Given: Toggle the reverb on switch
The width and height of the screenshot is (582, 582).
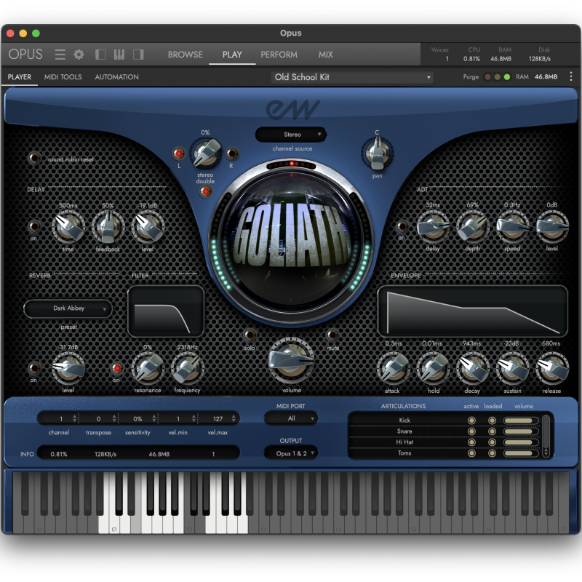Looking at the screenshot, I should click(x=34, y=368).
